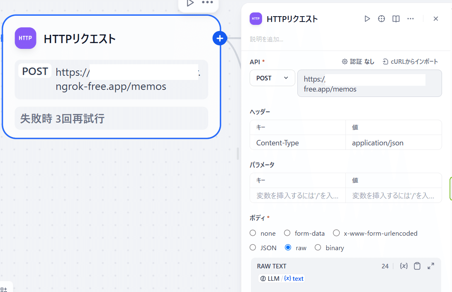This screenshot has width=452, height=292.
Task: Click cURLからインポート to import request
Action: [410, 61]
